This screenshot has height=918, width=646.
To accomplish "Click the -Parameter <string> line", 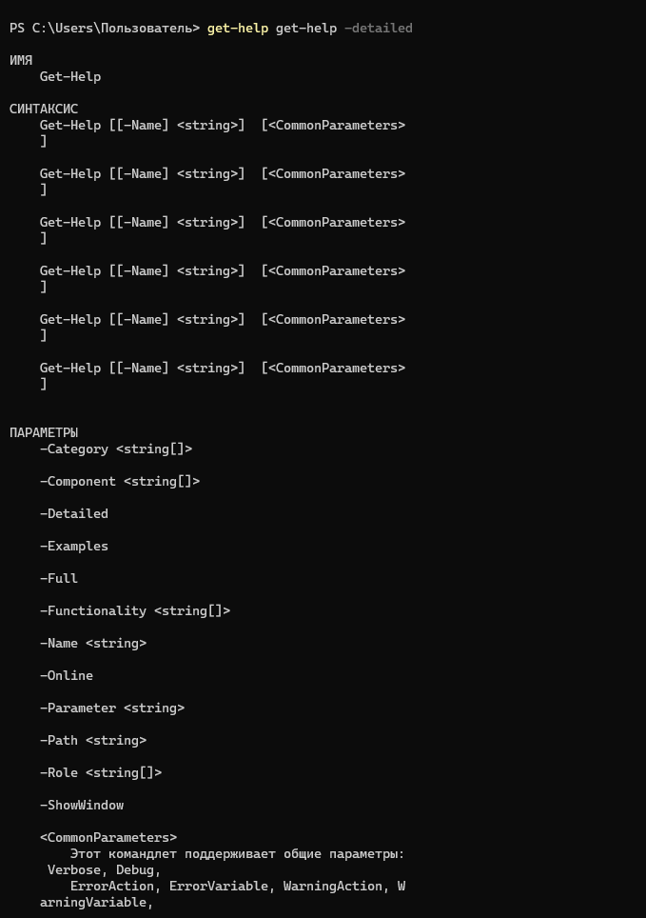I will click(112, 708).
